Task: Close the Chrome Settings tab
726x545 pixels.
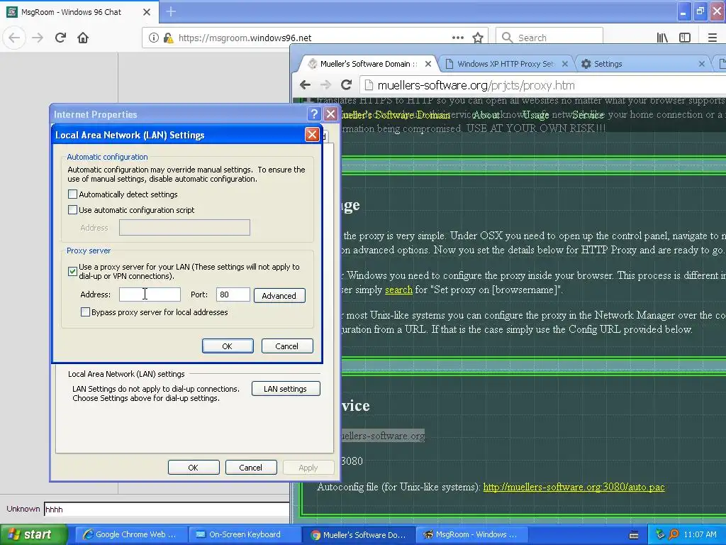Action: pos(702,64)
